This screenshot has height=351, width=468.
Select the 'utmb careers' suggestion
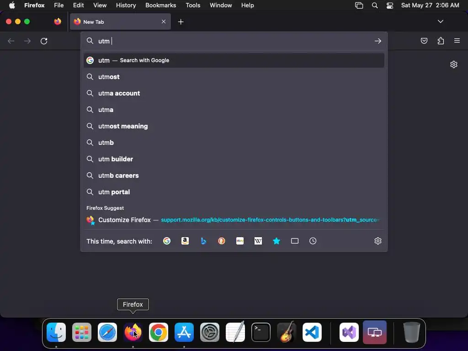click(234, 175)
